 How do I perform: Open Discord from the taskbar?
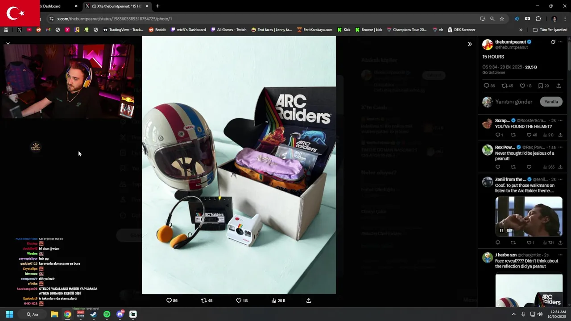[x=120, y=314]
